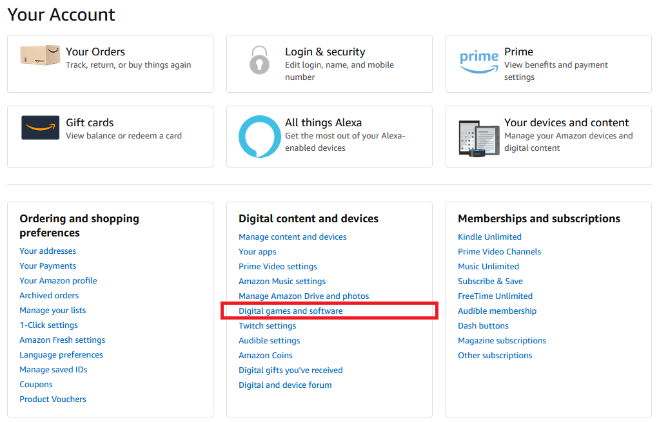Screen dimensions: 659x422
Task: Open Digital and device forum
Action: (x=285, y=385)
